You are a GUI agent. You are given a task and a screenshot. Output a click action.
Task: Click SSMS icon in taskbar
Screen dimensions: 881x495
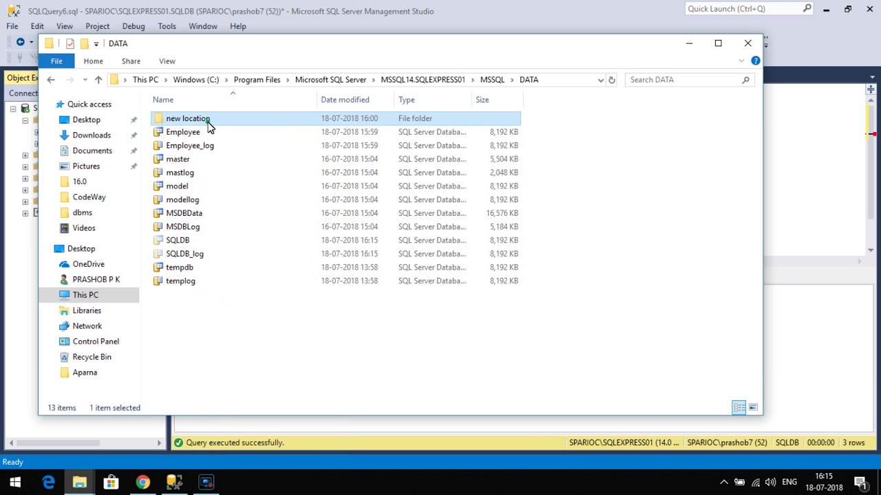pyautogui.click(x=174, y=483)
